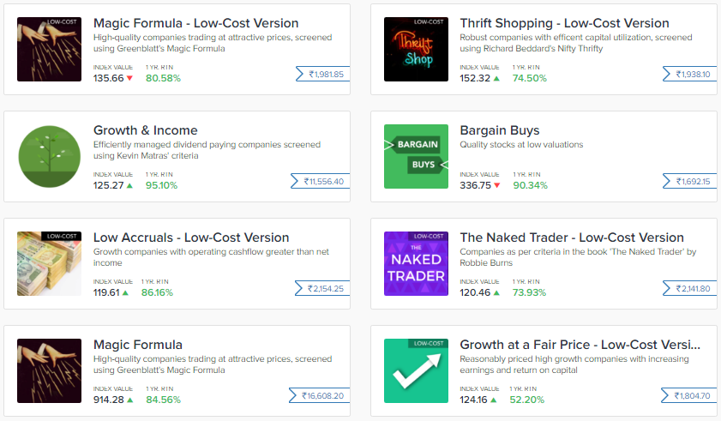Screen dimensions: 721x421
Task: Click The Naked Trader purple icon
Action: point(416,263)
